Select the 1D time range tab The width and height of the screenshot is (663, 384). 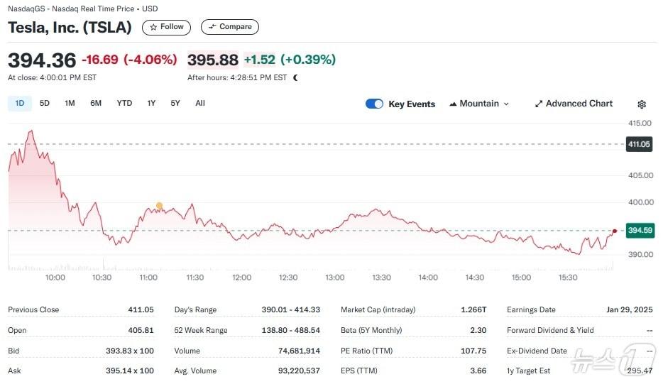tap(20, 103)
